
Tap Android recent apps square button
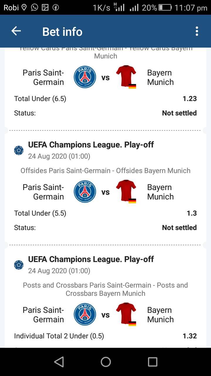[152, 362]
